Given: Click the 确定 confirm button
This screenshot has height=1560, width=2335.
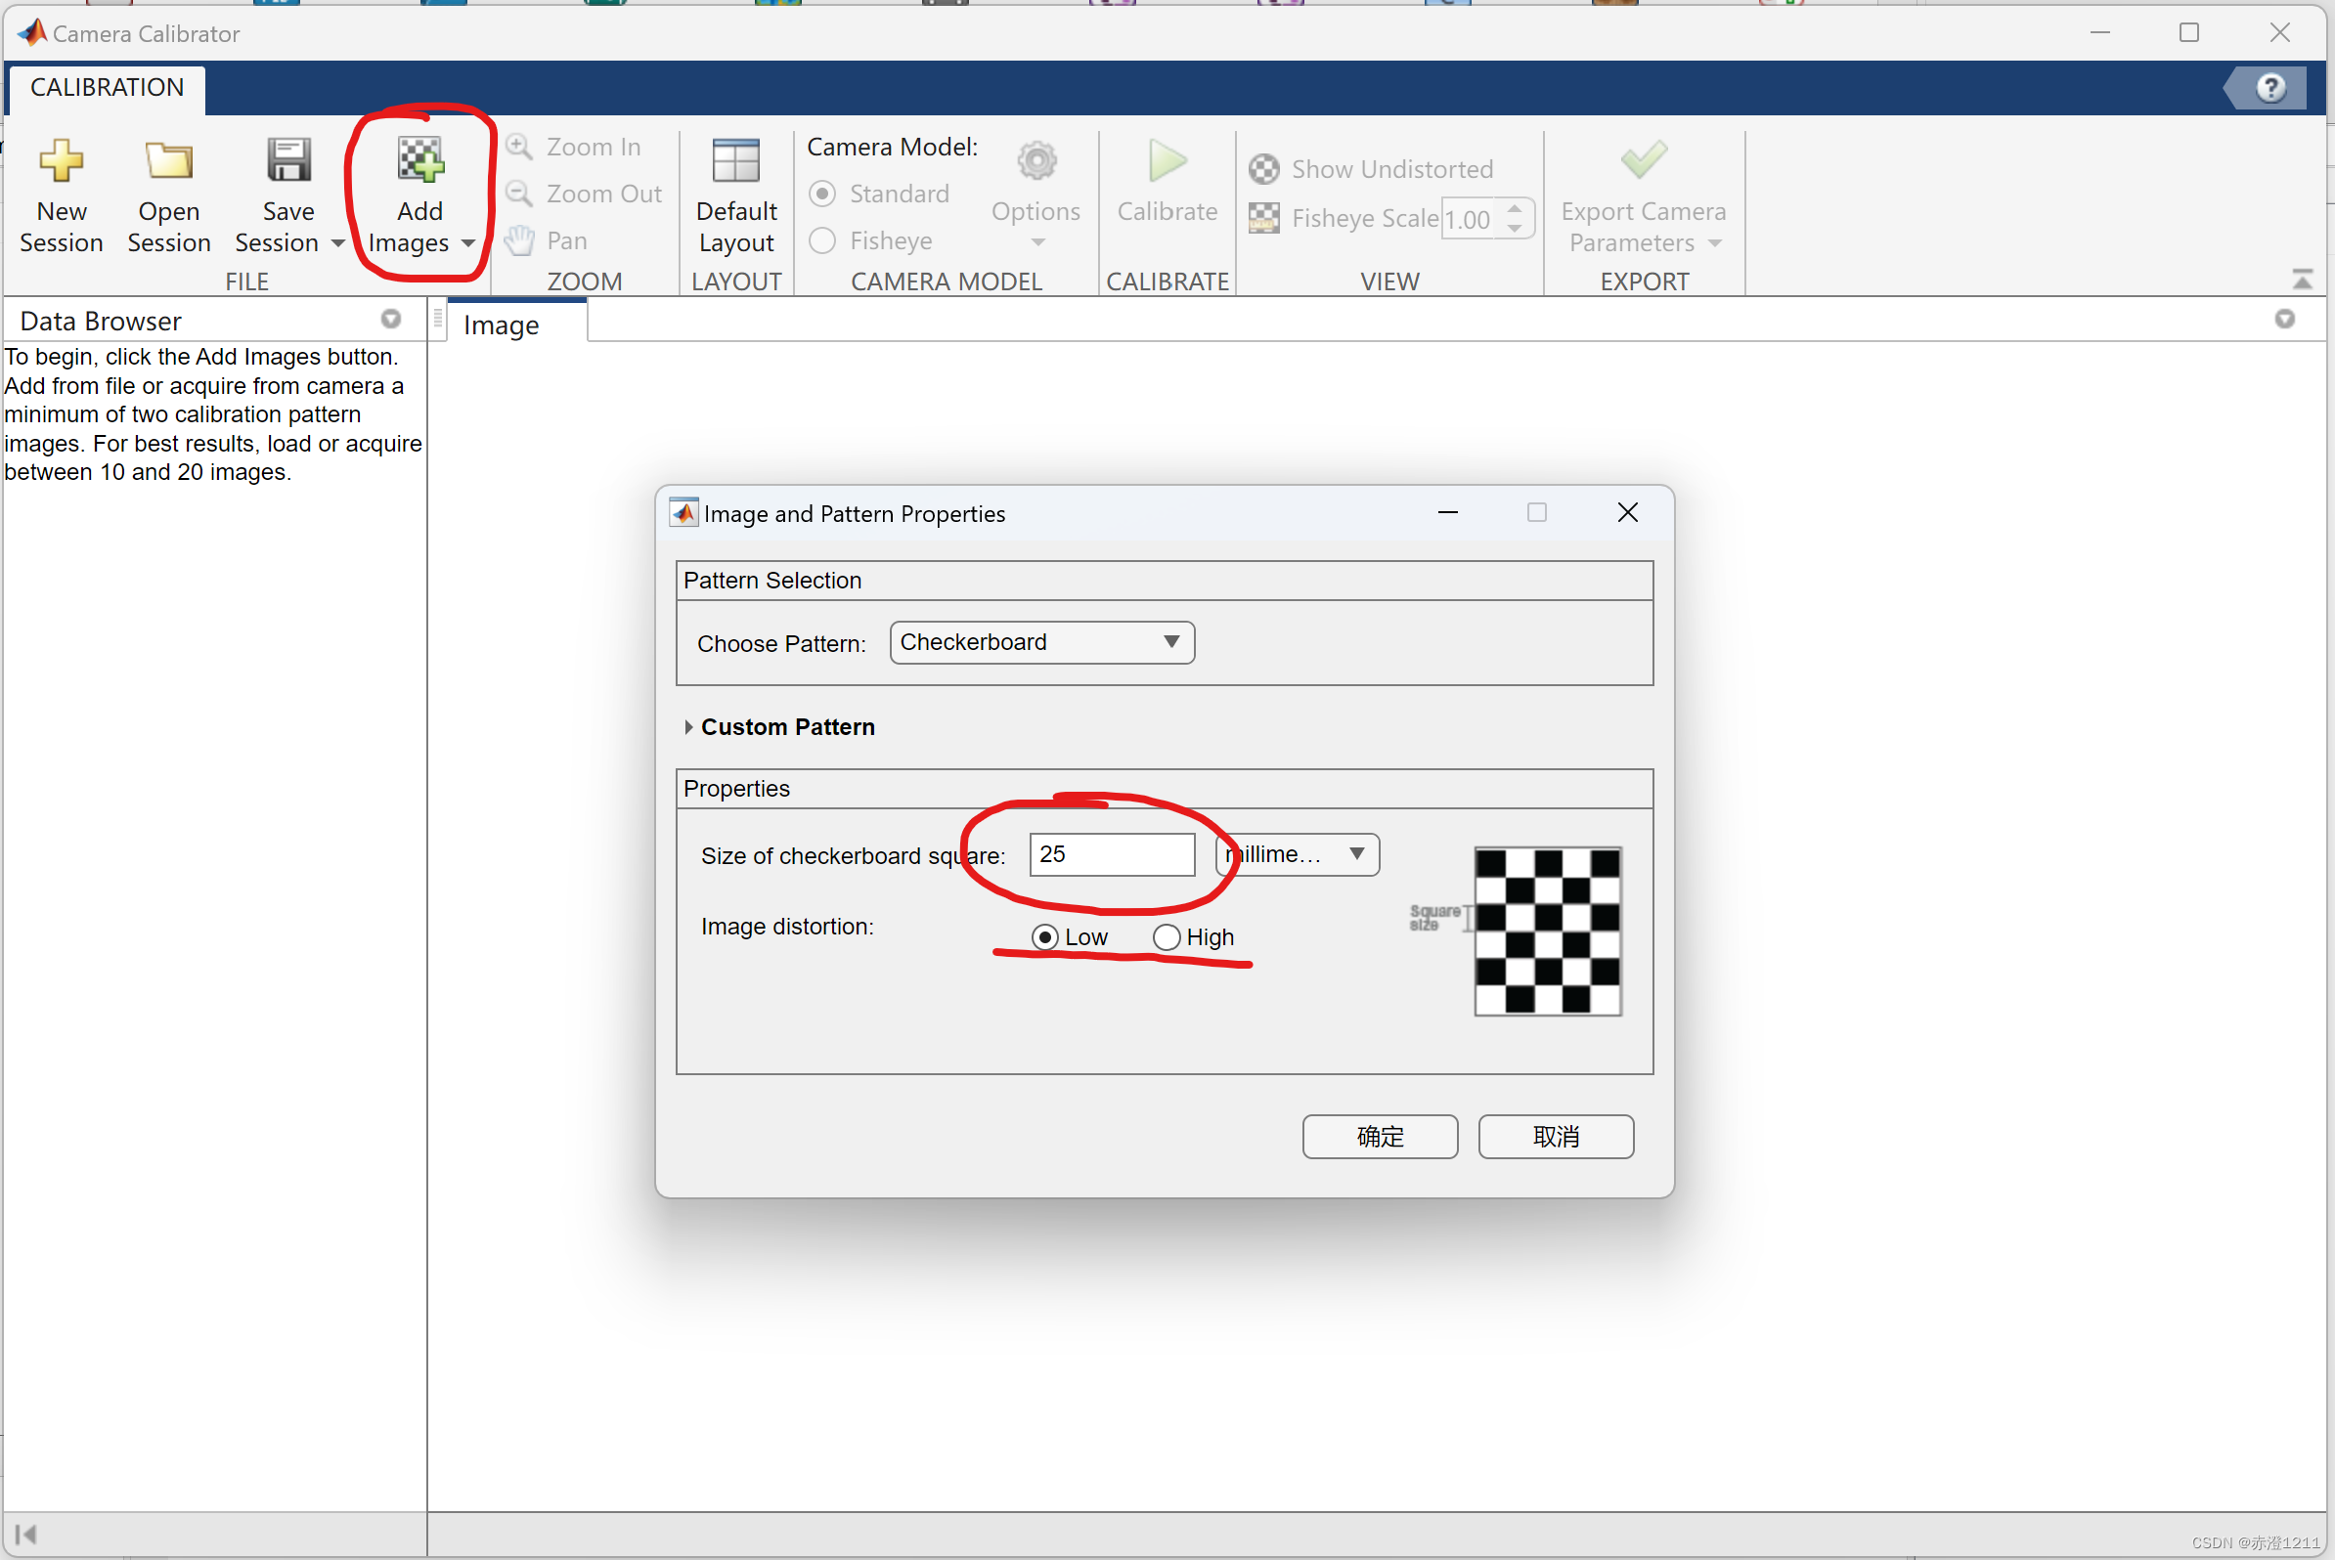Looking at the screenshot, I should [x=1379, y=1136].
